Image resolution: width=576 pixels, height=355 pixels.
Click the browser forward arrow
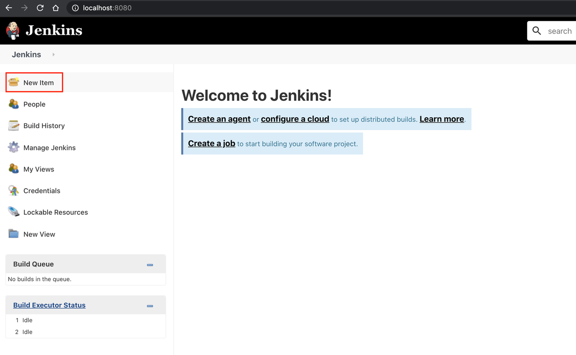point(24,8)
